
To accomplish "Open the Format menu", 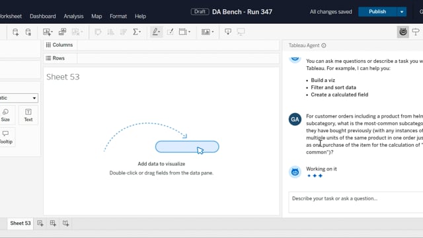I will tap(118, 16).
